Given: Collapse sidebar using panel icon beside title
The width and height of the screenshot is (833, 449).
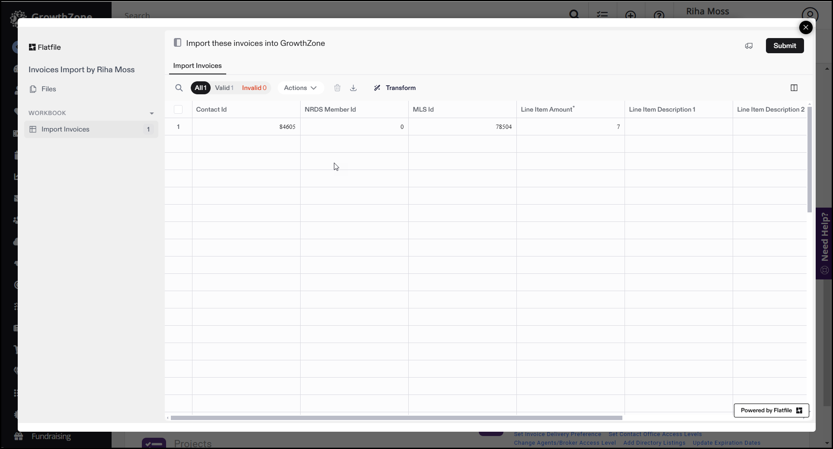Looking at the screenshot, I should pos(177,42).
